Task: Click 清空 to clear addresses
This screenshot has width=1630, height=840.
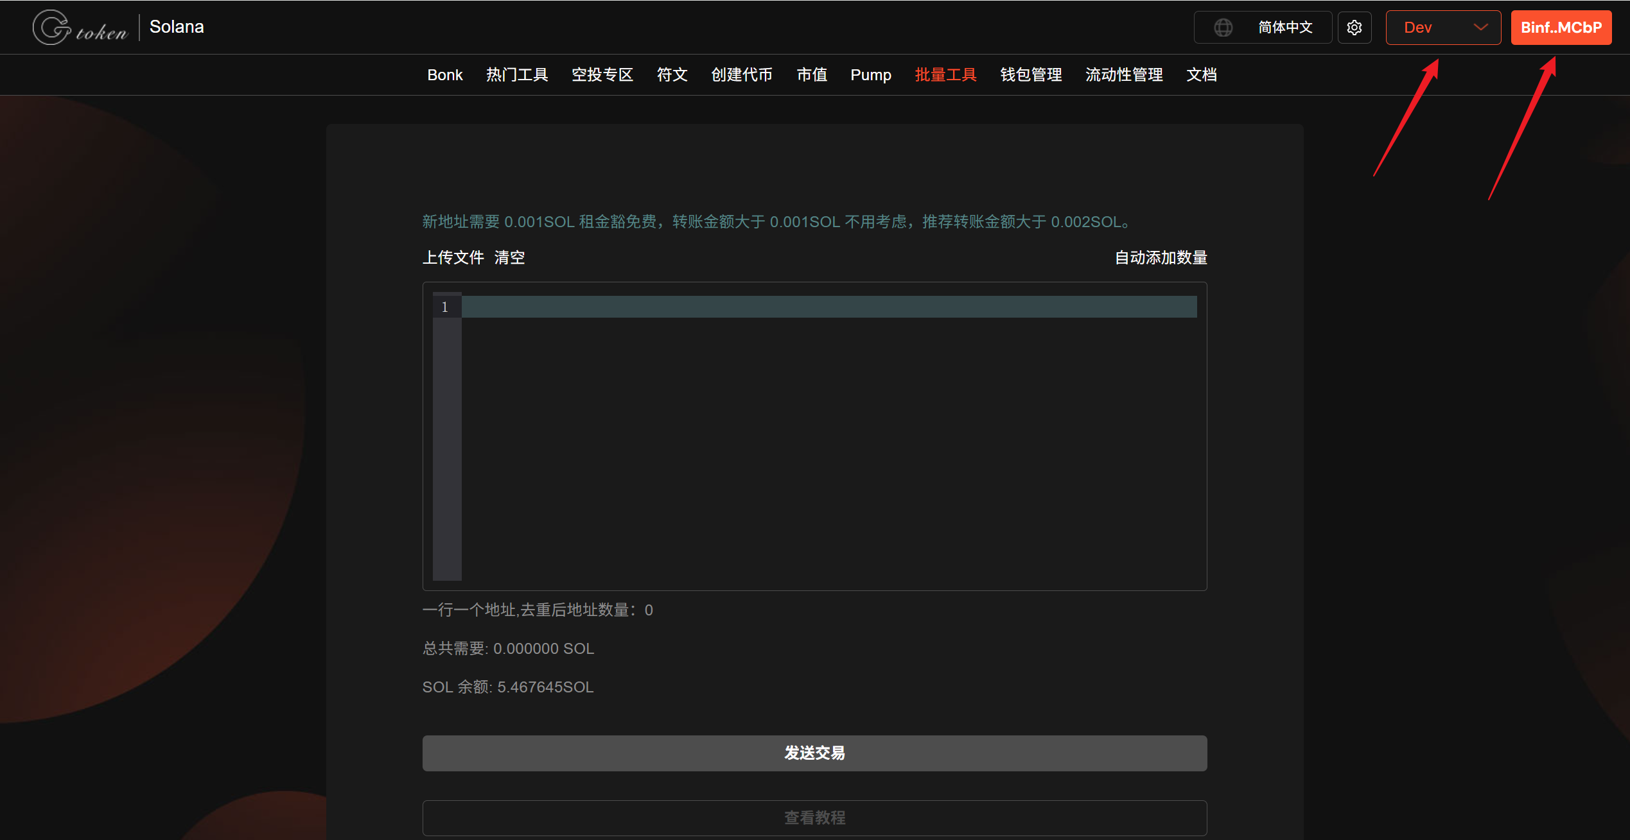Action: [x=509, y=257]
